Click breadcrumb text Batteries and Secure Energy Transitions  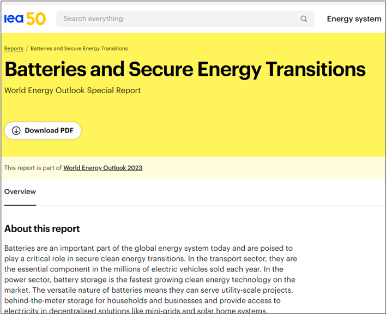(79, 49)
